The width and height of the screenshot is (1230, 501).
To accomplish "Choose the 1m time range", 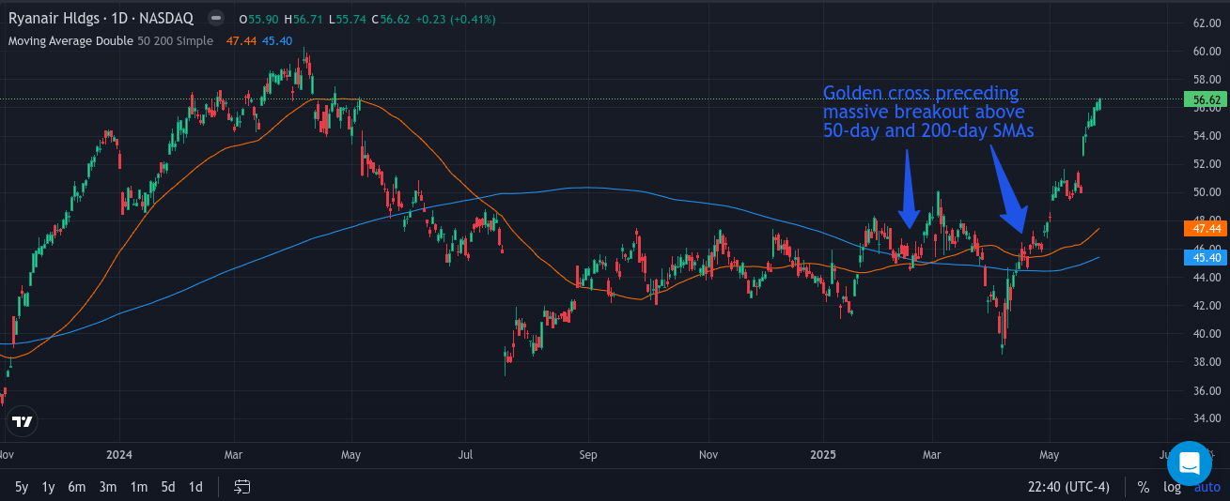I will pyautogui.click(x=138, y=486).
